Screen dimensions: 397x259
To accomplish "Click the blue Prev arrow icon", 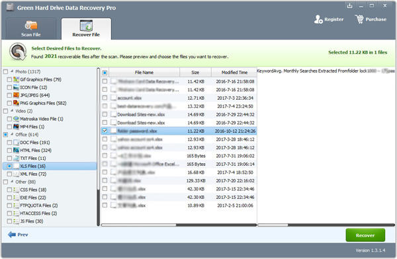I will point(12,235).
